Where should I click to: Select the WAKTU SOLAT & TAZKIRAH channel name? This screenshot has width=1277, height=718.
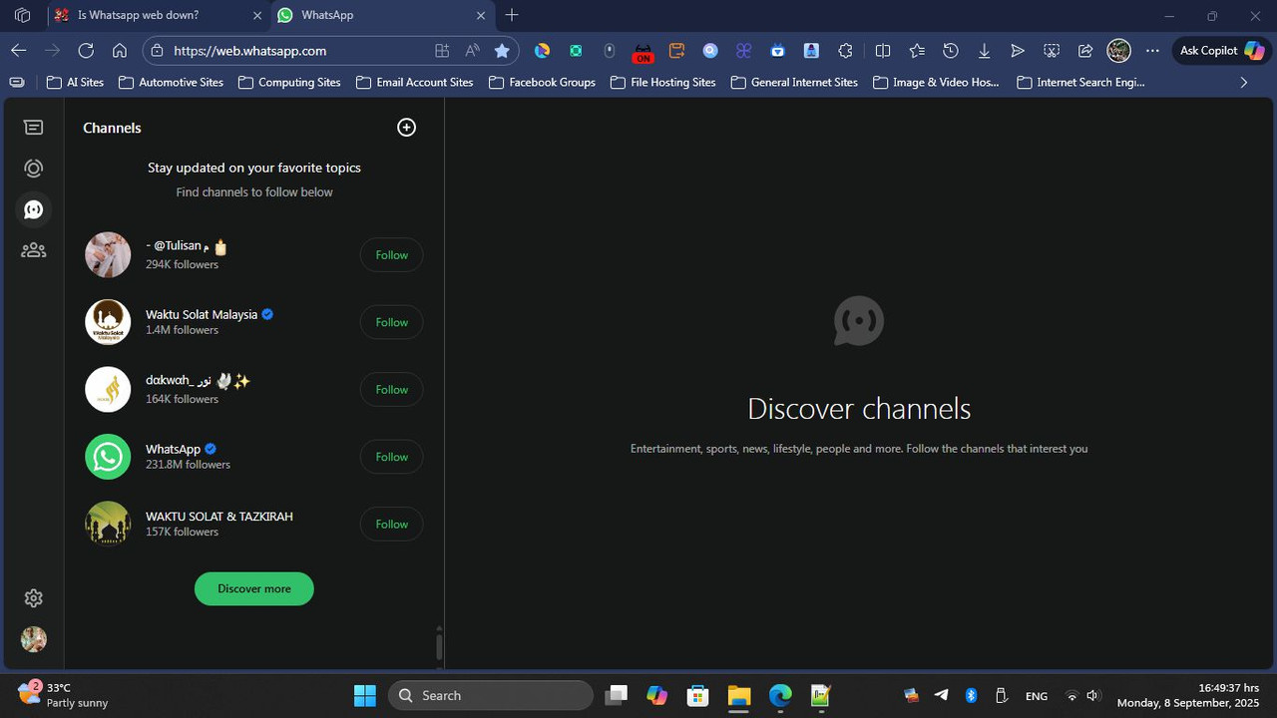coord(219,517)
